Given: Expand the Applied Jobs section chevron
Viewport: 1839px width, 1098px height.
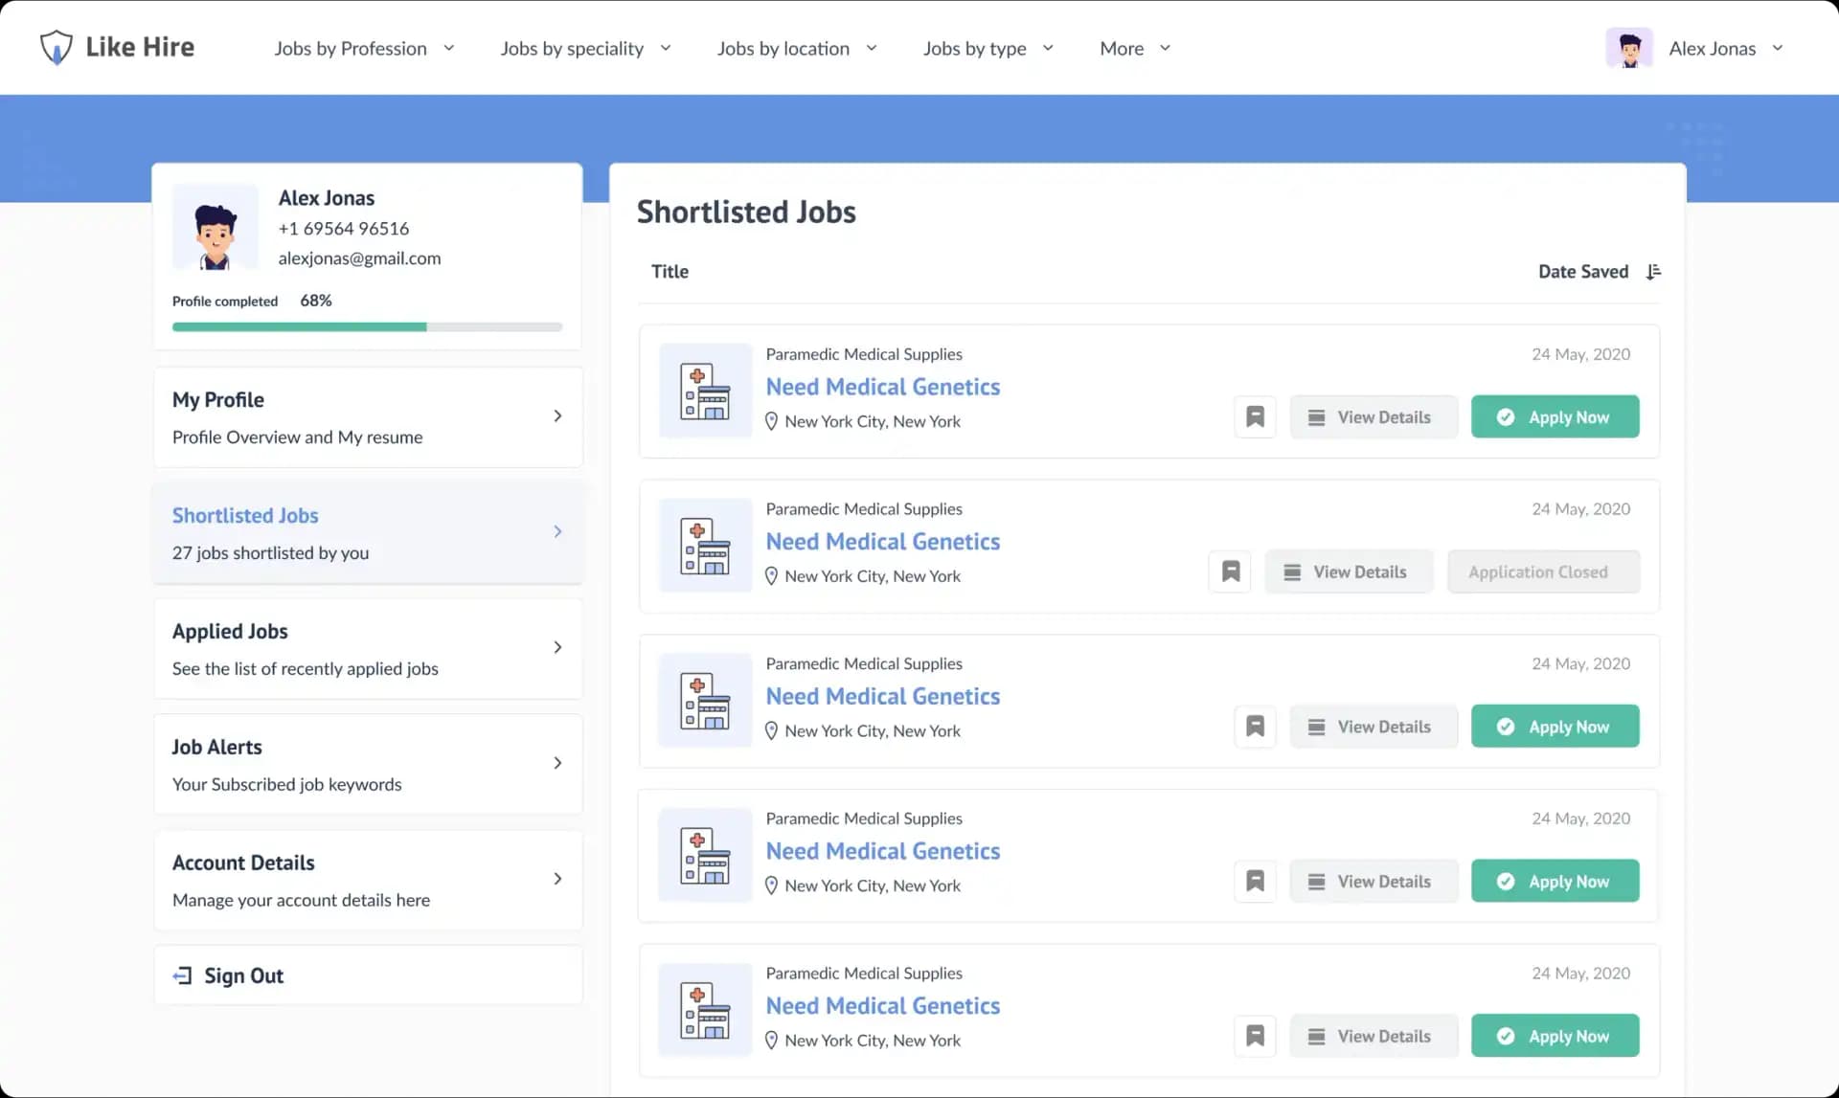Looking at the screenshot, I should click(x=557, y=647).
